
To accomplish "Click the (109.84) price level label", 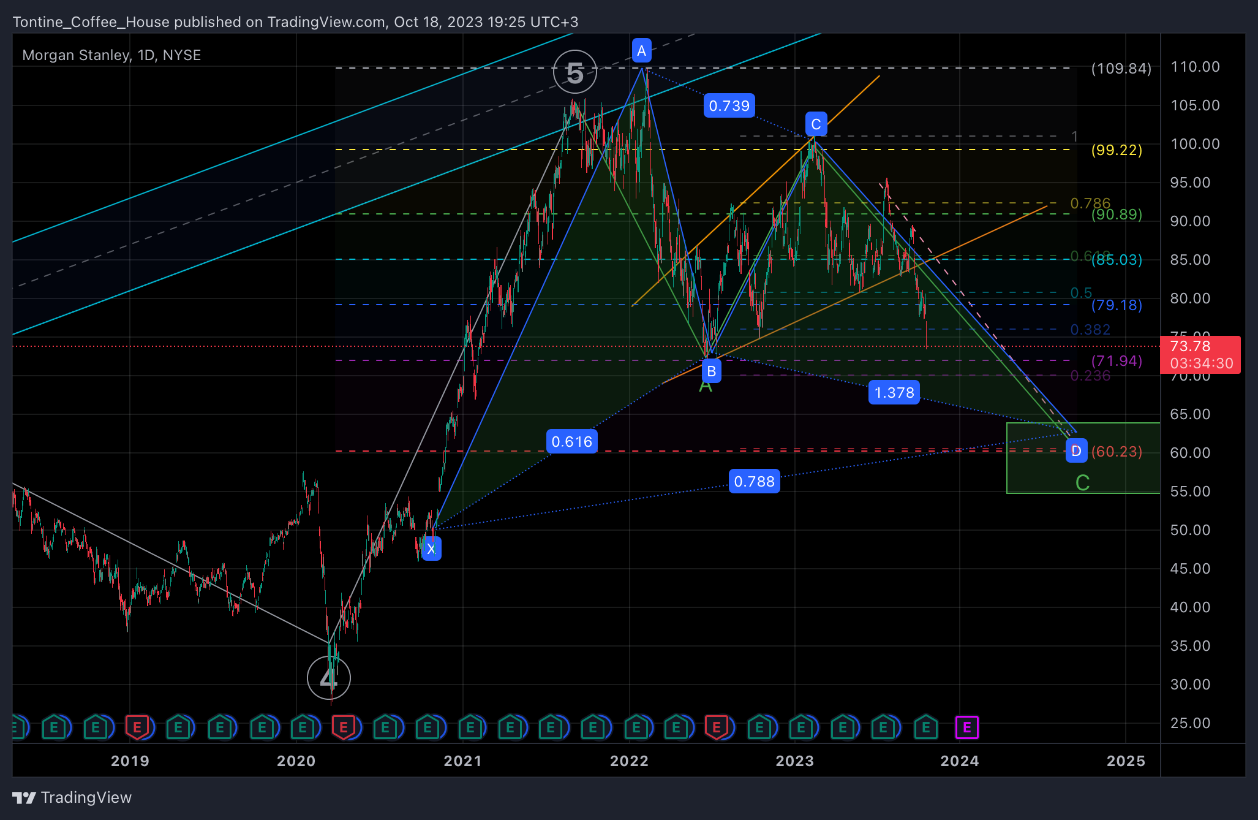I will tap(1121, 69).
